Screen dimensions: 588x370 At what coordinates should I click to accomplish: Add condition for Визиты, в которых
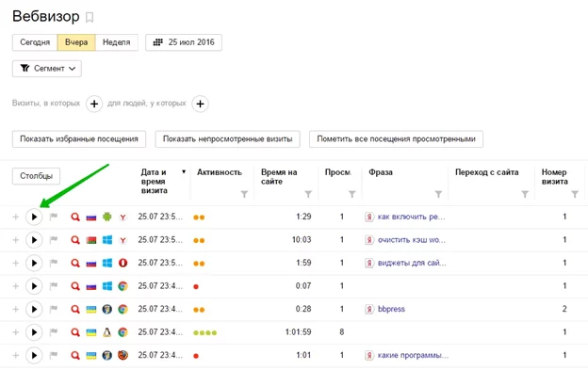coord(94,104)
